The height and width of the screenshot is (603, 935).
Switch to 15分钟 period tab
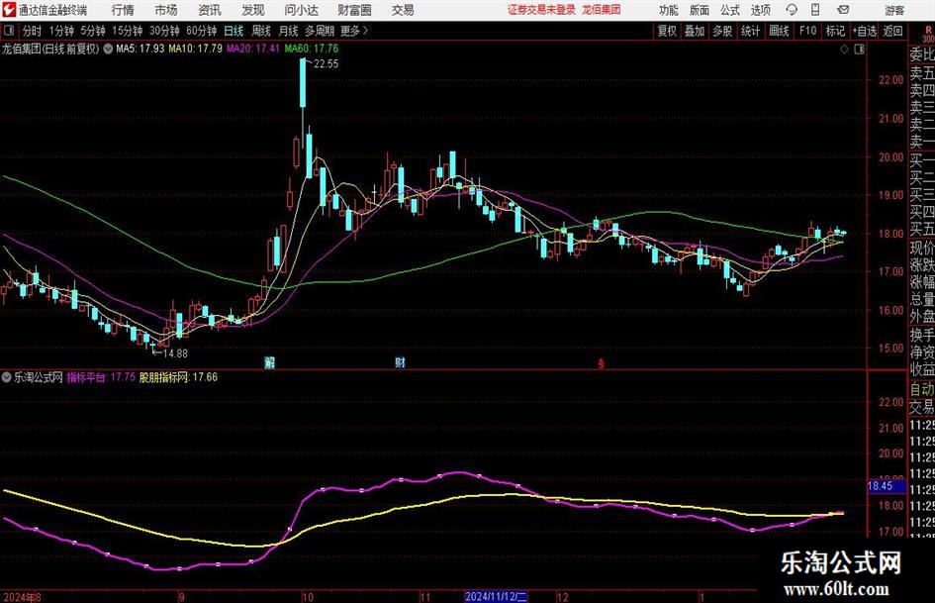click(x=127, y=31)
